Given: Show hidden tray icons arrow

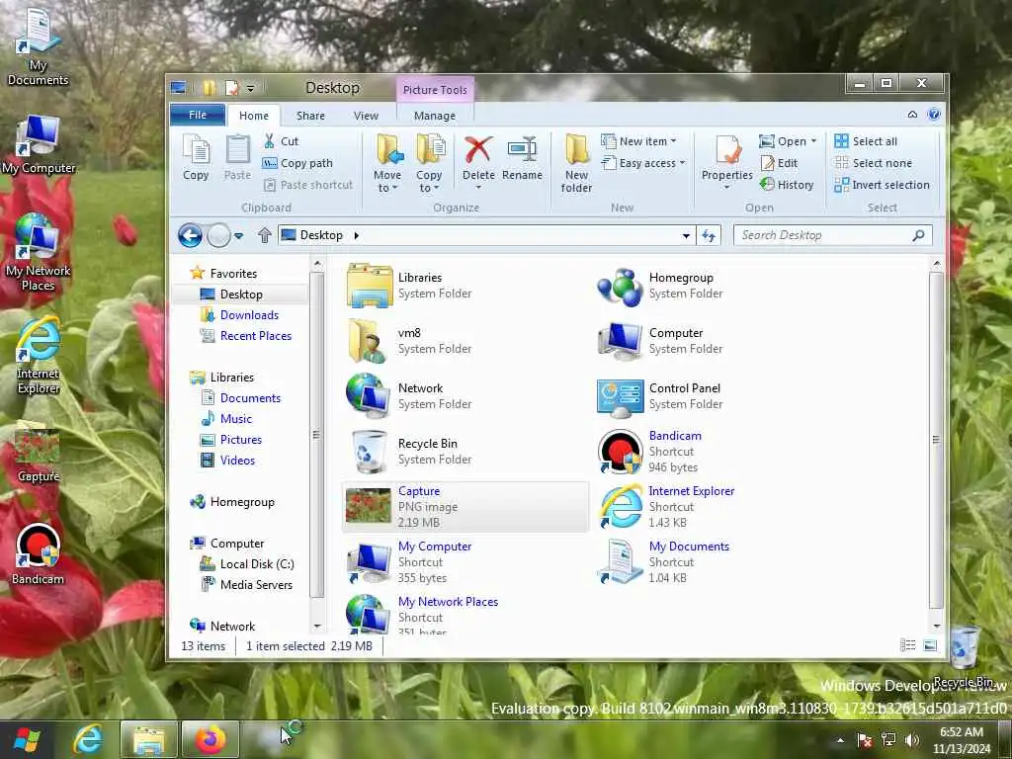Looking at the screenshot, I should point(840,740).
